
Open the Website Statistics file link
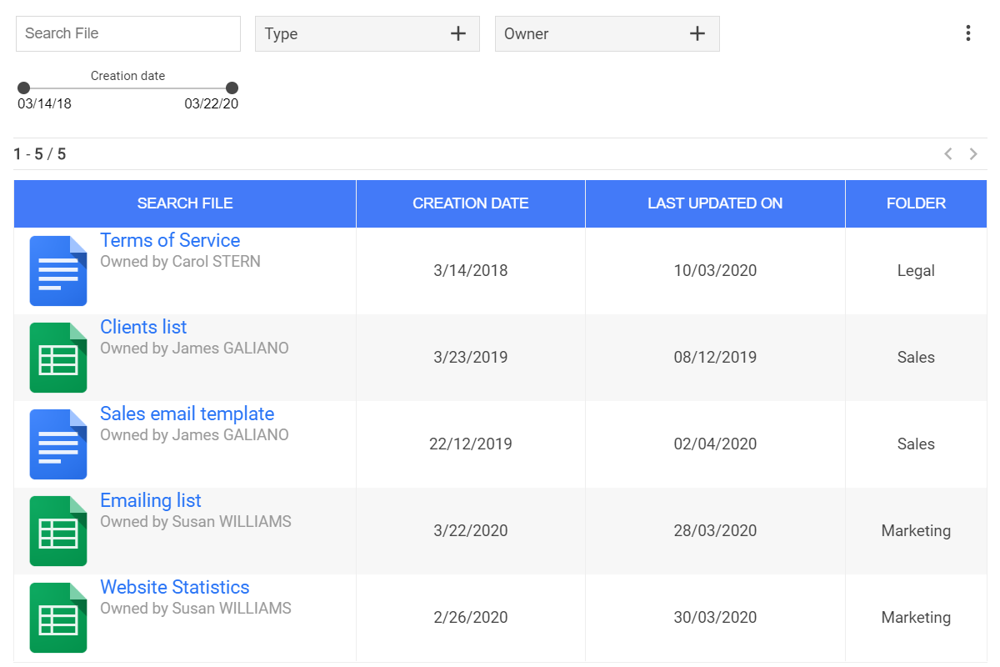pyautogui.click(x=175, y=587)
